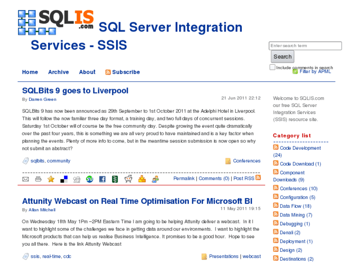The height and width of the screenshot is (264, 353).
Task: Open the Filter by APML link
Action: tap(315, 71)
